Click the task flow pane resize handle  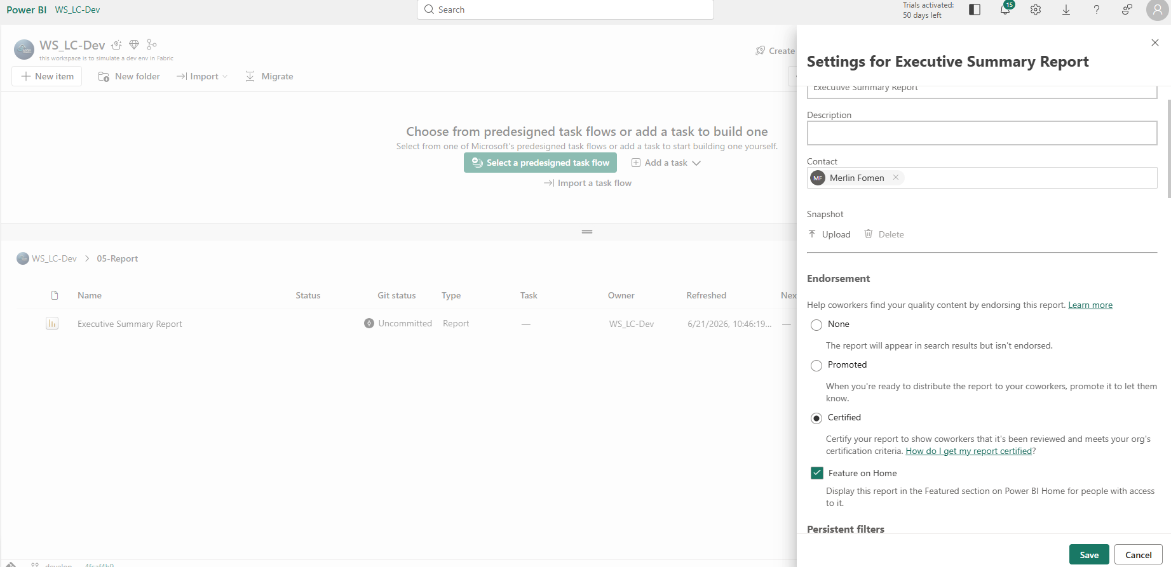[x=587, y=232]
